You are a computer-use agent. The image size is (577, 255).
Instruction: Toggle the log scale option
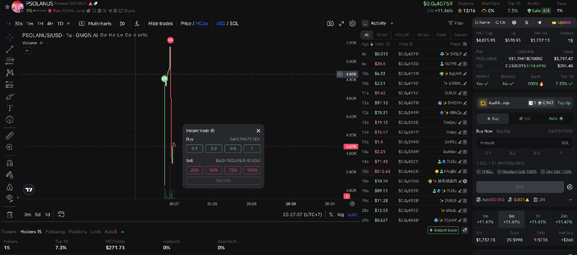coord(340,214)
